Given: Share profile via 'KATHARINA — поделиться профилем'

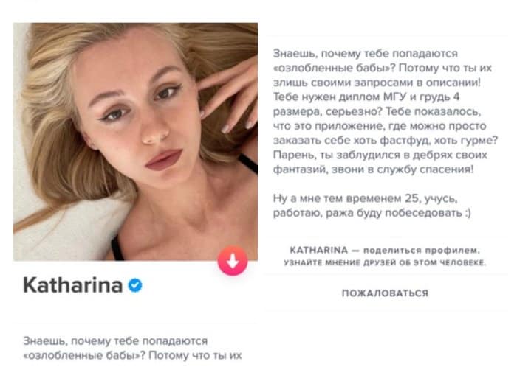Looking at the screenshot, I should [385, 251].
